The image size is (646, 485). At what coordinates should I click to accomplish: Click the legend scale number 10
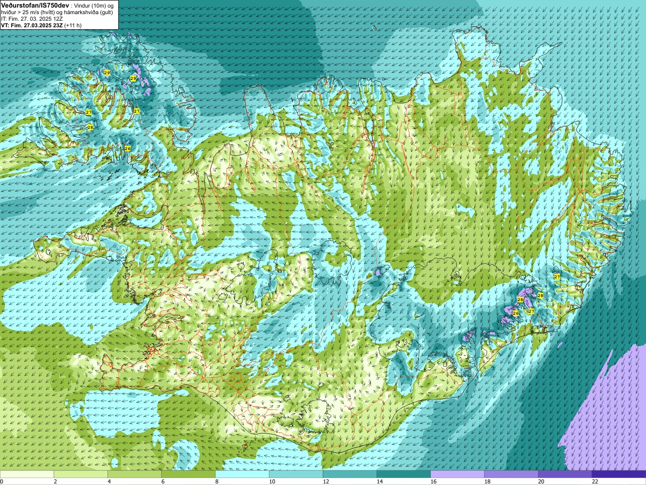[x=272, y=481]
